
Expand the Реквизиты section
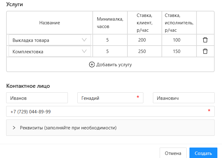(14, 128)
